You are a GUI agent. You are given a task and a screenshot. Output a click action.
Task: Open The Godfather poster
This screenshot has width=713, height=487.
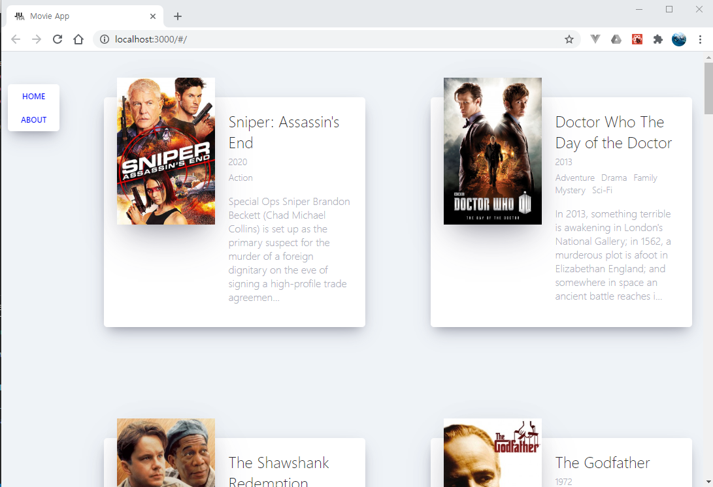point(493,452)
